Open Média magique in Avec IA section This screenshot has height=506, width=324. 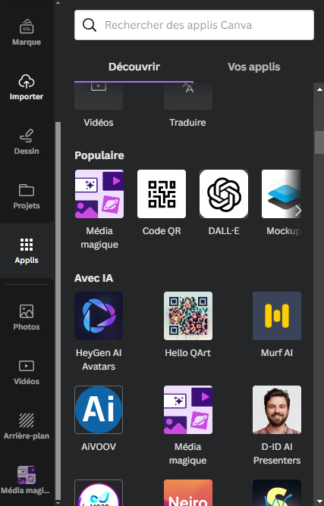click(x=188, y=410)
